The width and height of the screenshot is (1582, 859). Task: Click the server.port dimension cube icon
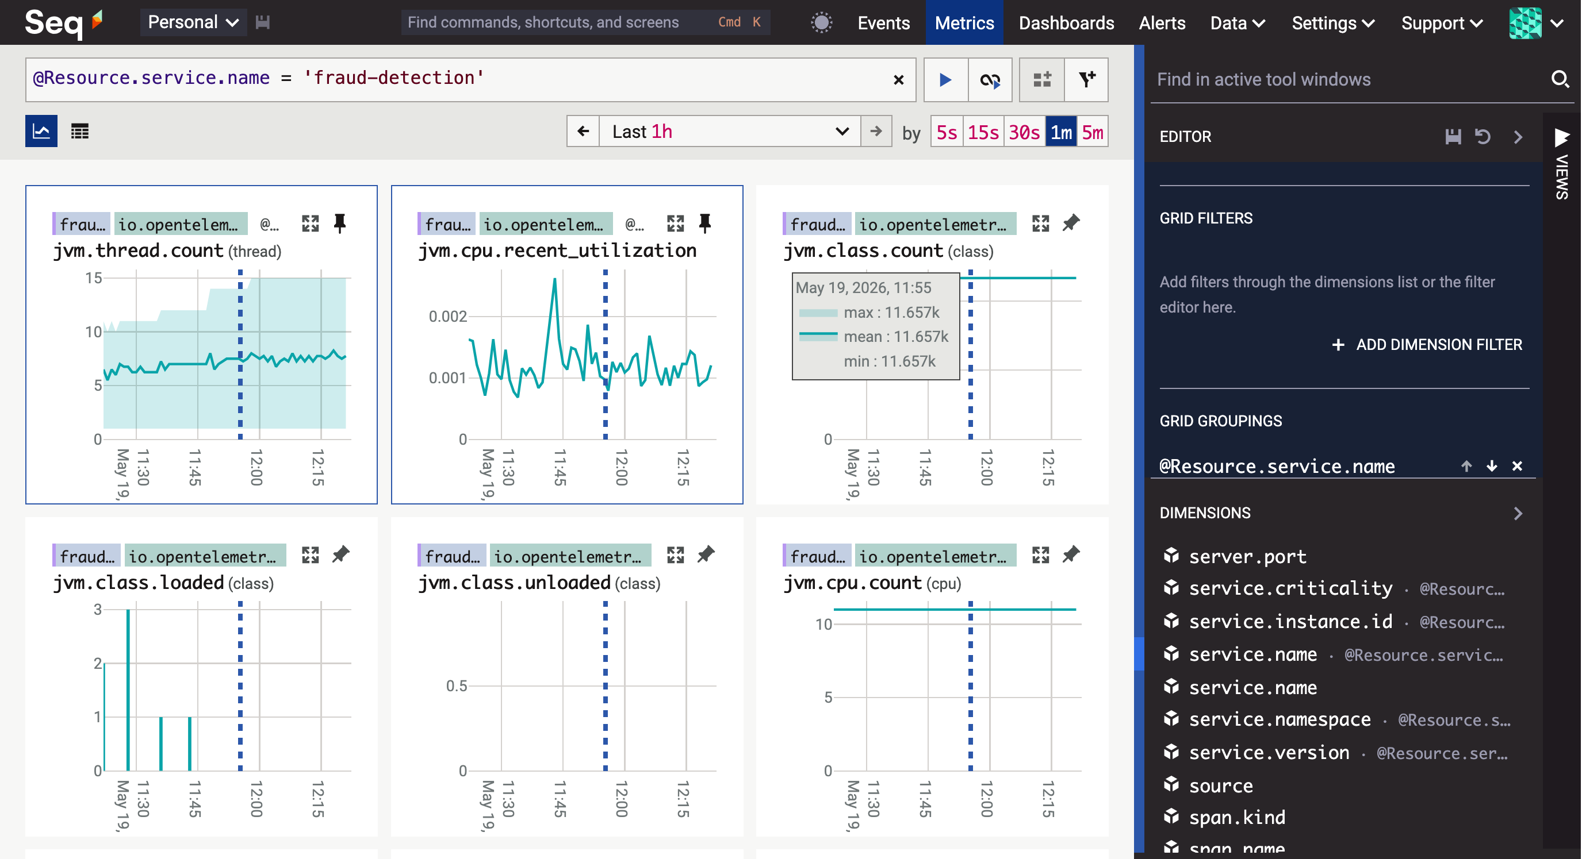tap(1171, 556)
